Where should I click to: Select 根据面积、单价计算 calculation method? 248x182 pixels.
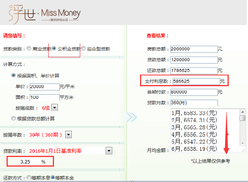(13, 75)
